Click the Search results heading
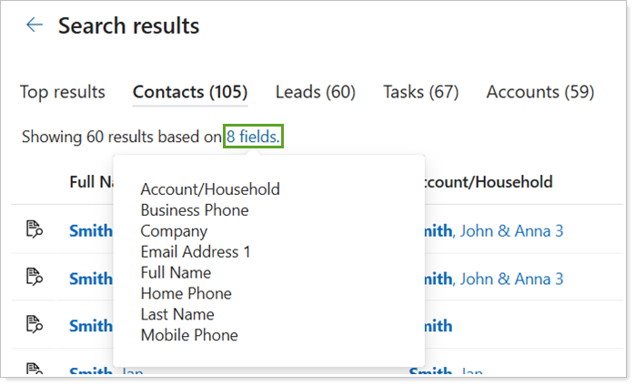635x386 pixels. pos(129,25)
